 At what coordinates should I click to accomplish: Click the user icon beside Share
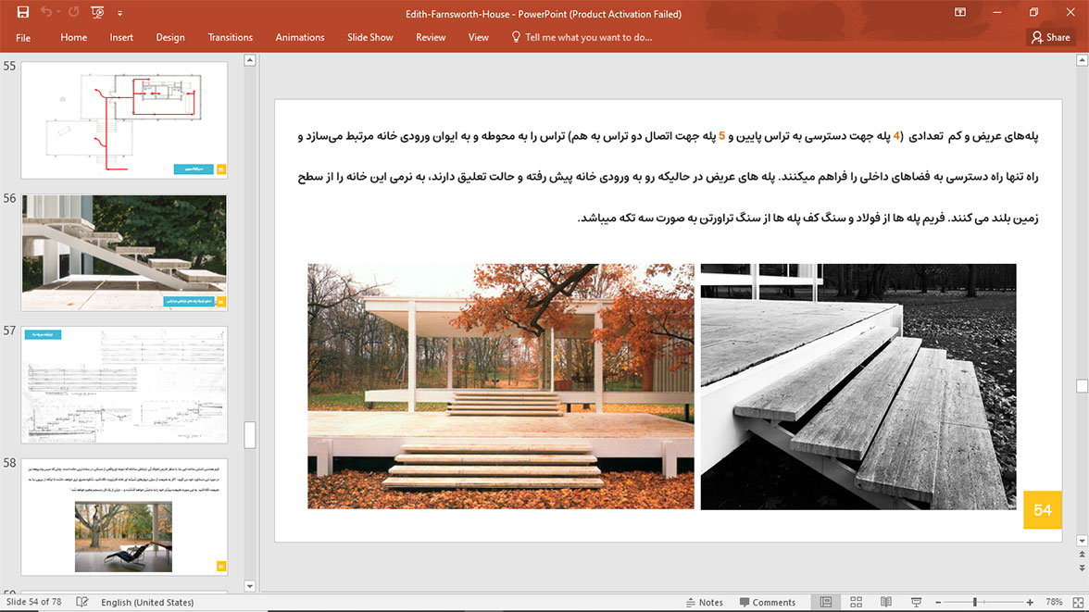click(1036, 38)
